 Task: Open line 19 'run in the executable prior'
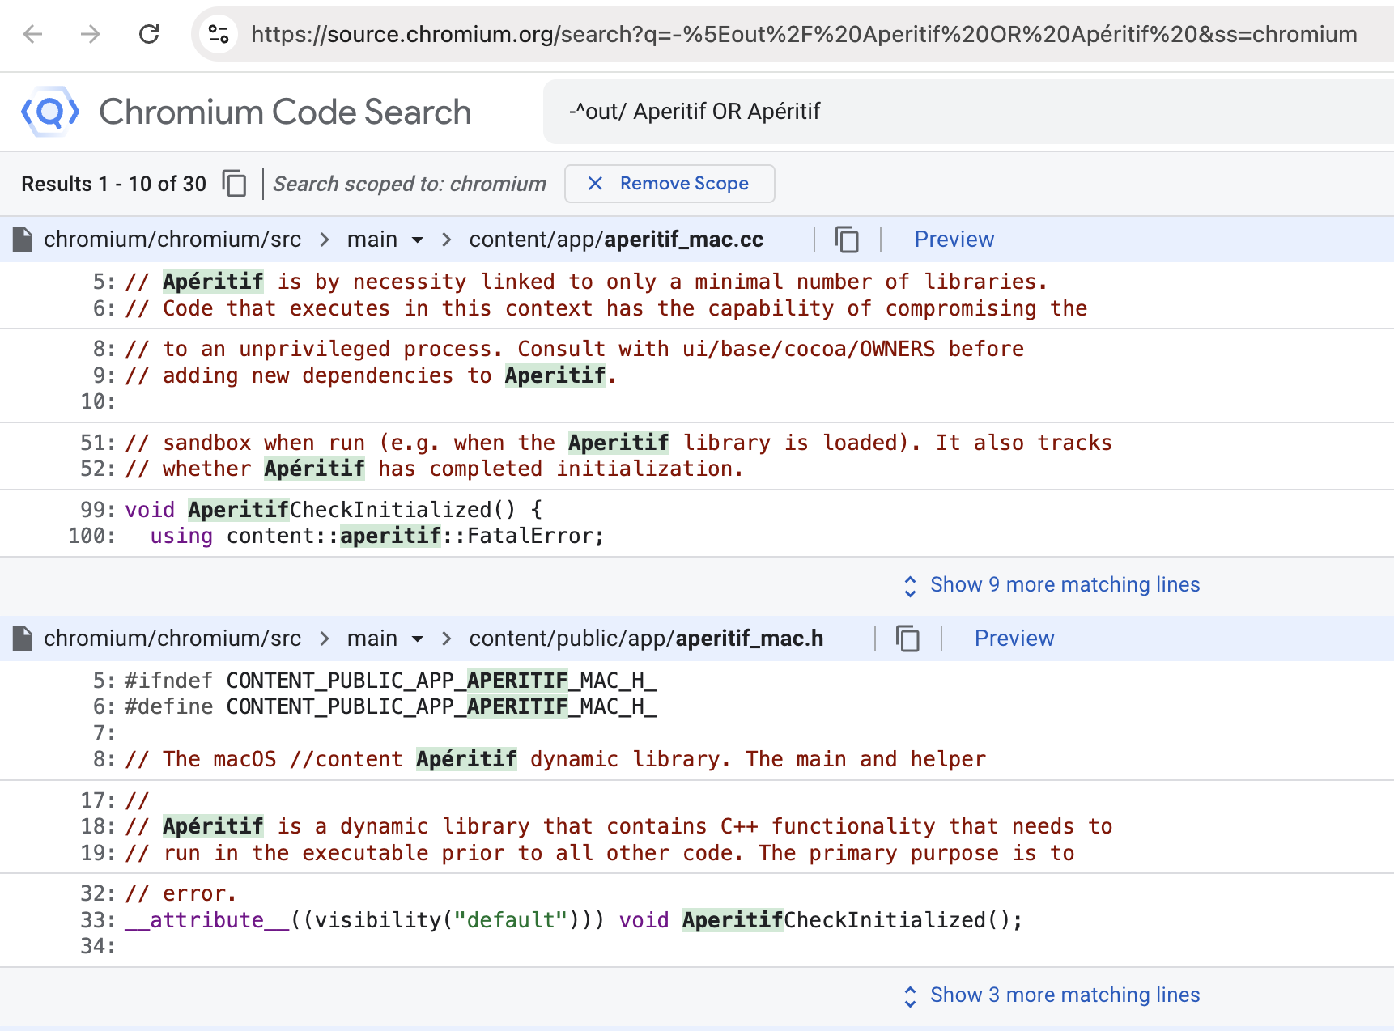pyautogui.click(x=600, y=853)
